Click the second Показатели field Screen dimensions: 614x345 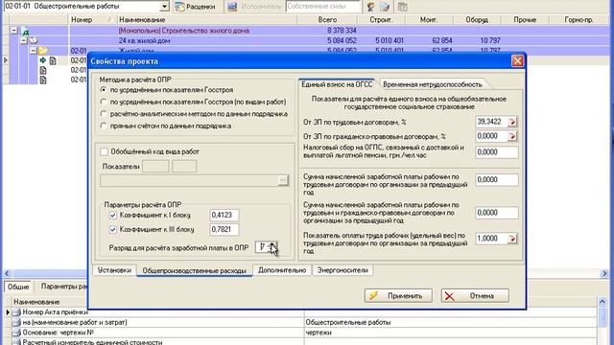tap(184, 166)
